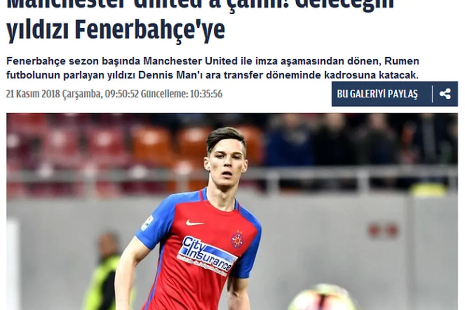Click the league patch on the player's sleeve
The width and height of the screenshot is (465, 310).
coord(147,223)
